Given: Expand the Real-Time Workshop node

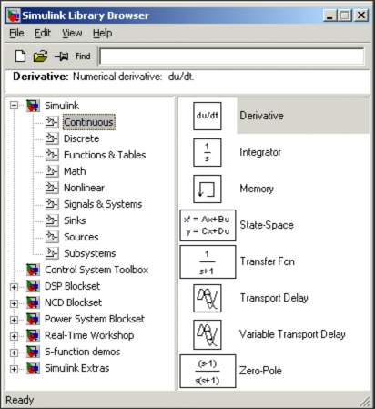Looking at the screenshot, I should pyautogui.click(x=14, y=336).
